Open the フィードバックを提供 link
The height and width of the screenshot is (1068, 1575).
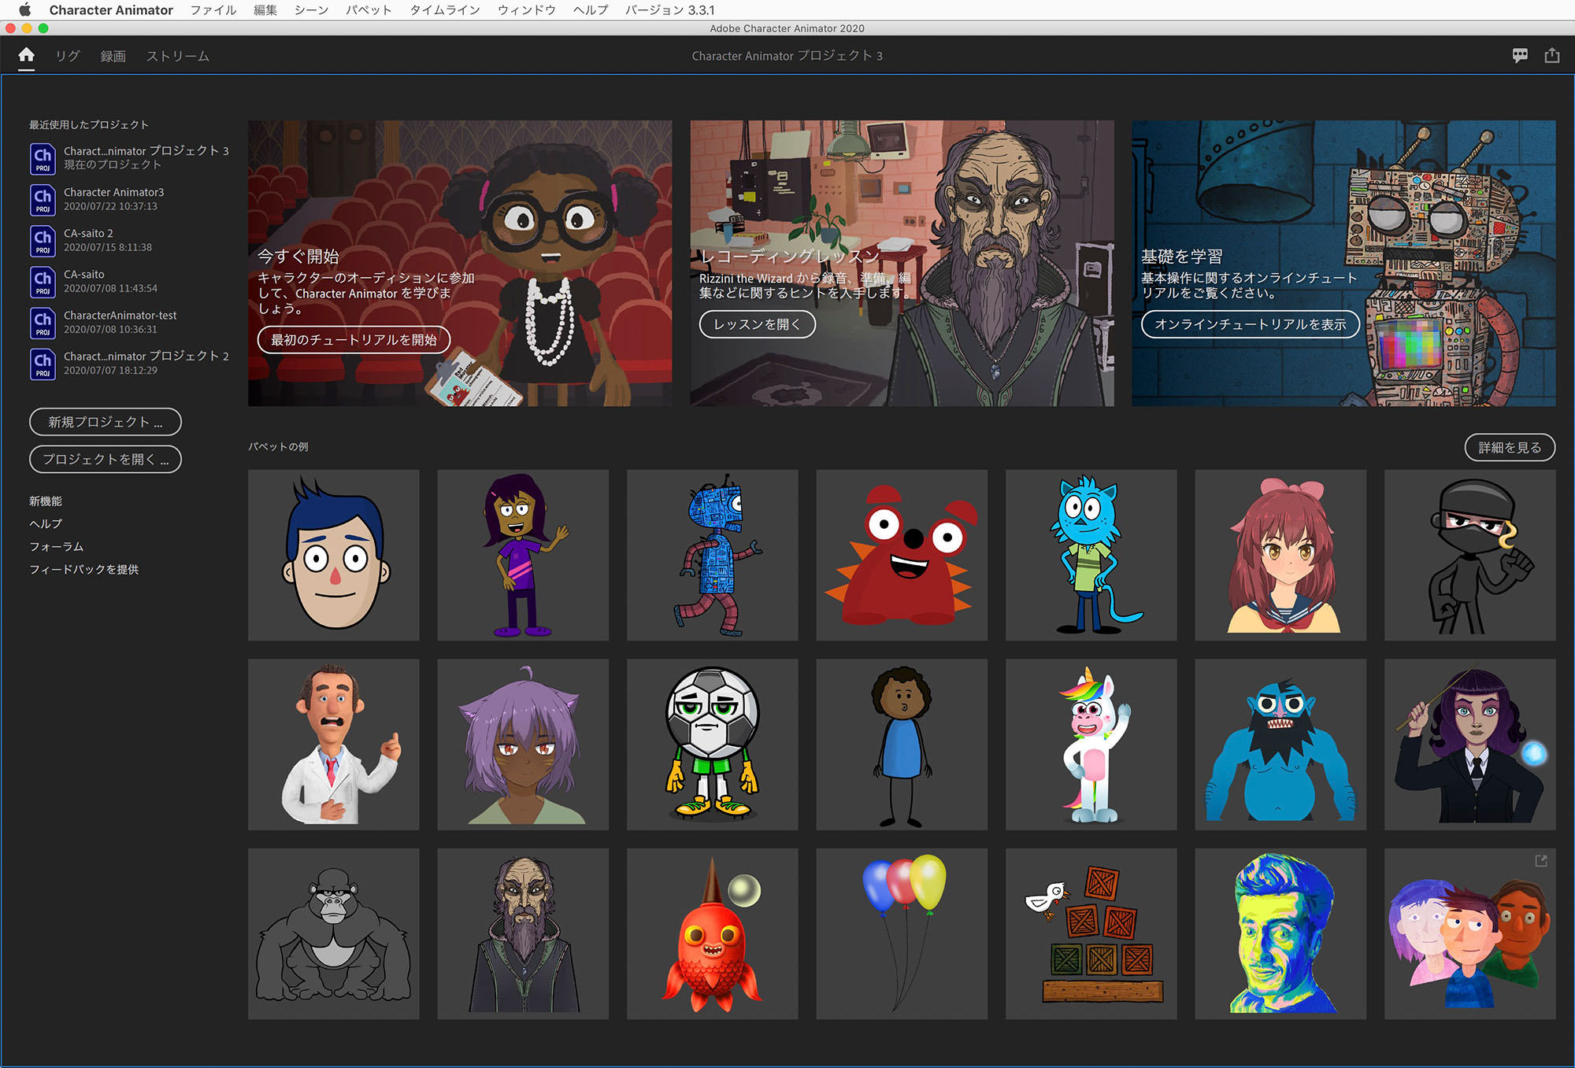[83, 569]
